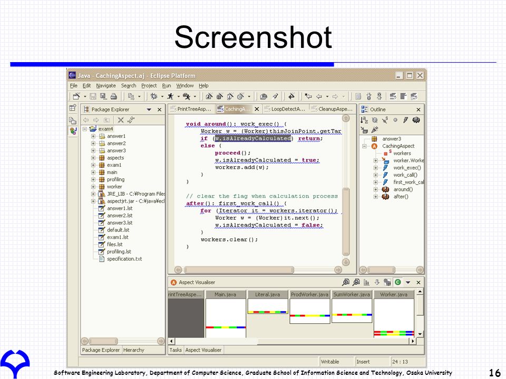Open Aspect Visualiser view menu triangle
Viewport: 506px width, 379px height.
pyautogui.click(x=408, y=282)
